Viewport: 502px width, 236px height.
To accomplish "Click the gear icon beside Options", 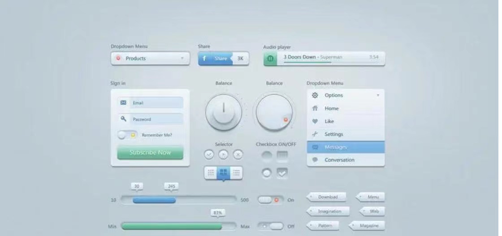I will [x=315, y=95].
